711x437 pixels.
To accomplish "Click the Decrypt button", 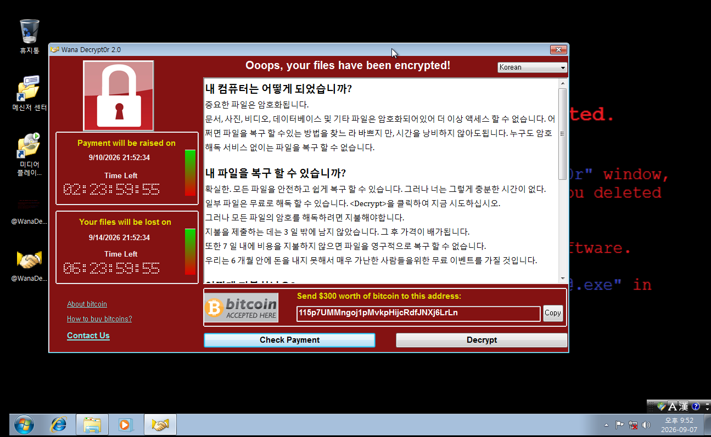I will (482, 340).
